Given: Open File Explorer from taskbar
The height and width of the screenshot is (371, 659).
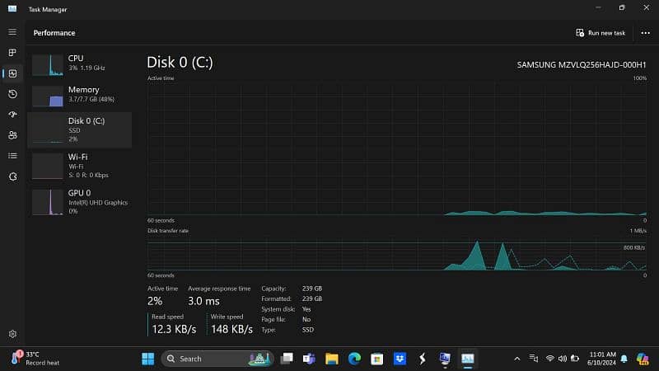Looking at the screenshot, I should pos(332,359).
